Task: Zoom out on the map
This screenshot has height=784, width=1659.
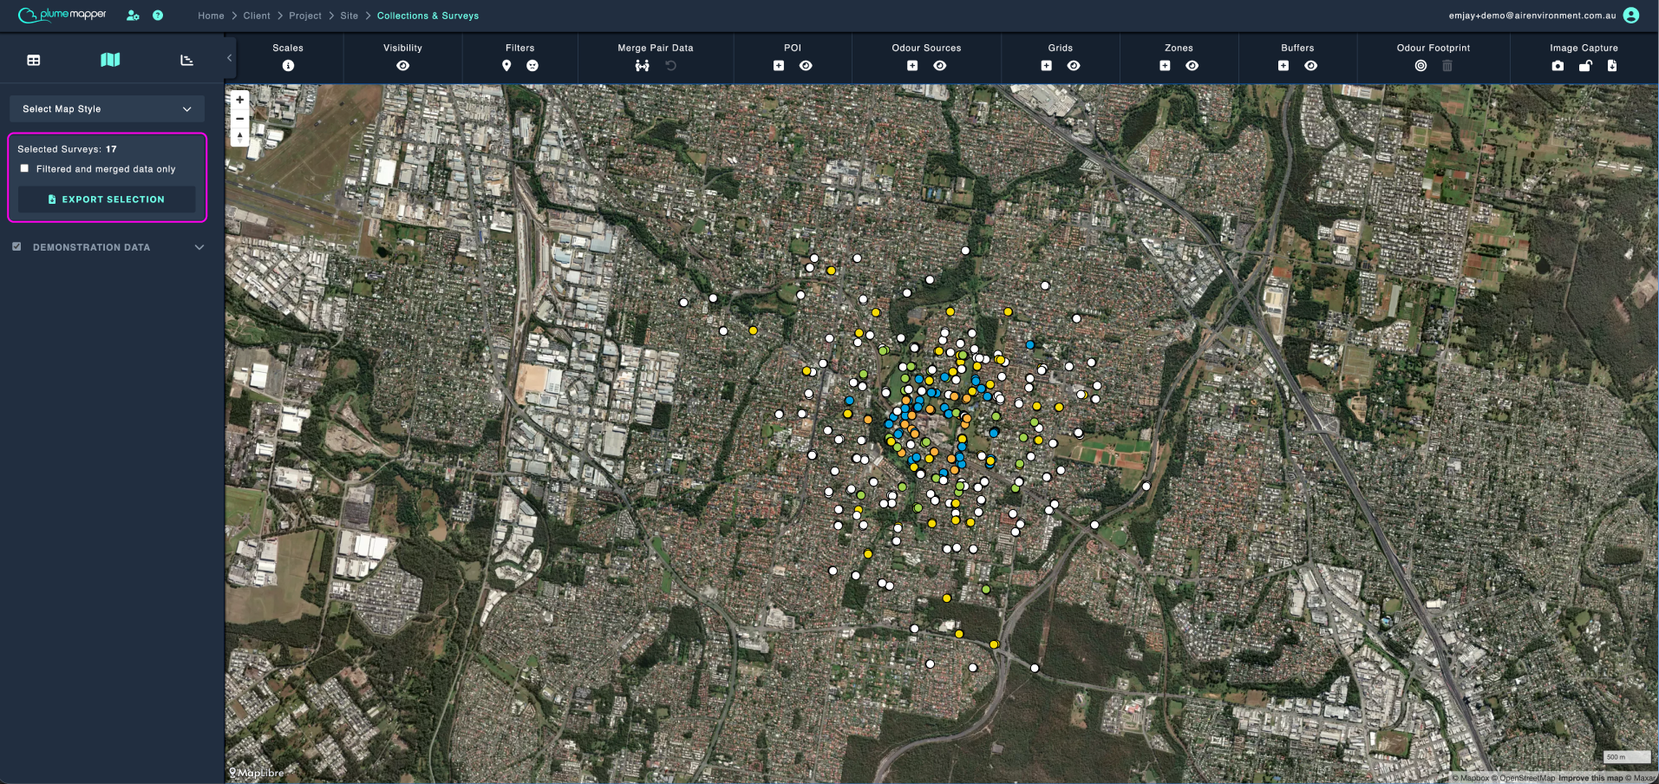Action: [x=240, y=119]
